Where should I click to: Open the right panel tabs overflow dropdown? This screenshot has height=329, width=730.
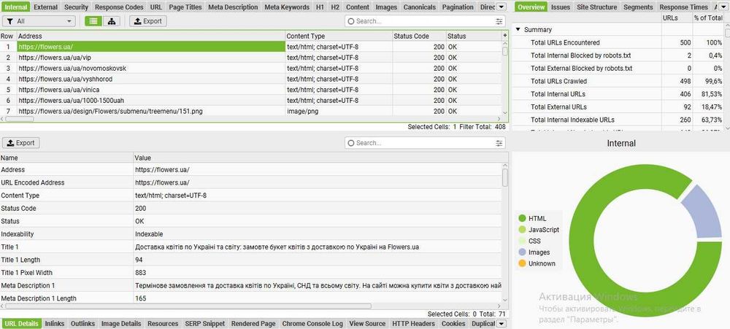pyautogui.click(x=723, y=7)
